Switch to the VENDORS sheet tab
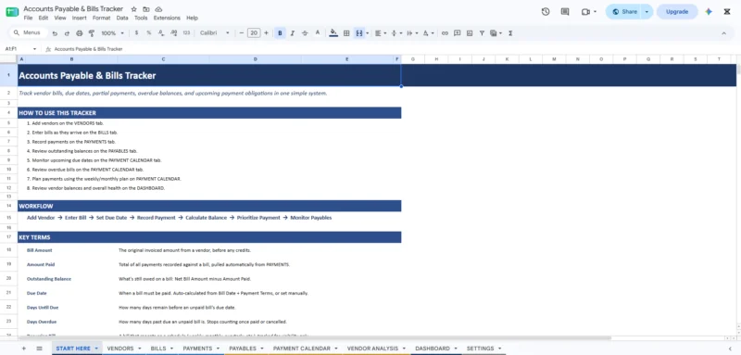The height and width of the screenshot is (355, 741). (120, 349)
